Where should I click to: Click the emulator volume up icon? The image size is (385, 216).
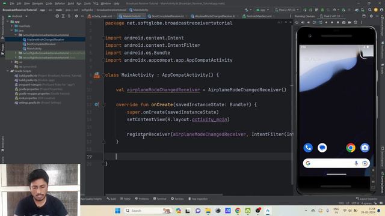(x=303, y=22)
